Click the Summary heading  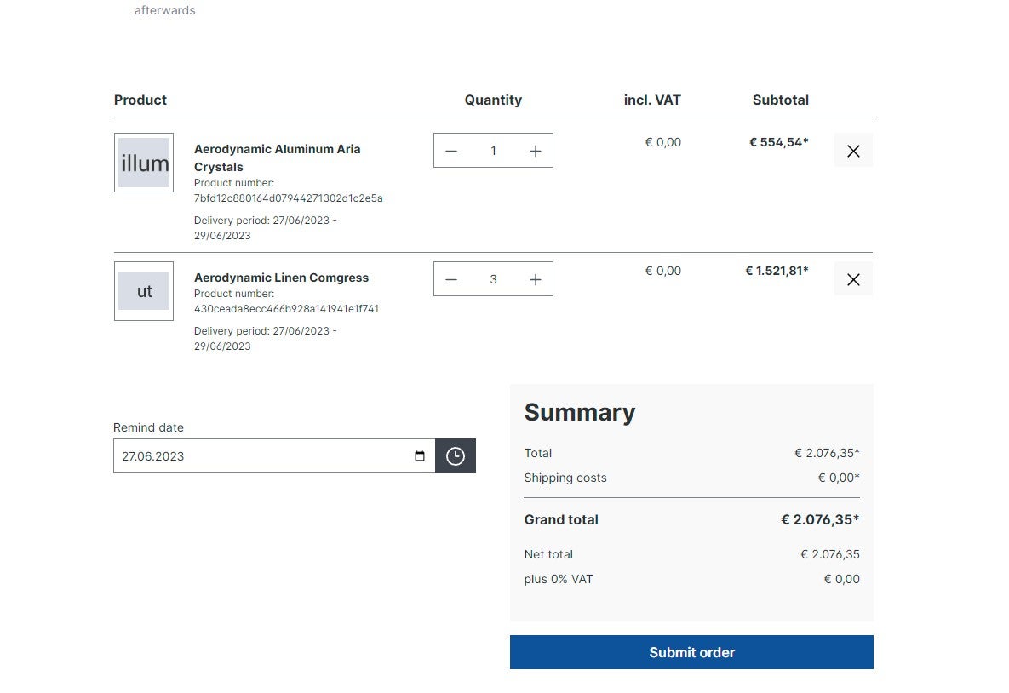click(x=580, y=412)
